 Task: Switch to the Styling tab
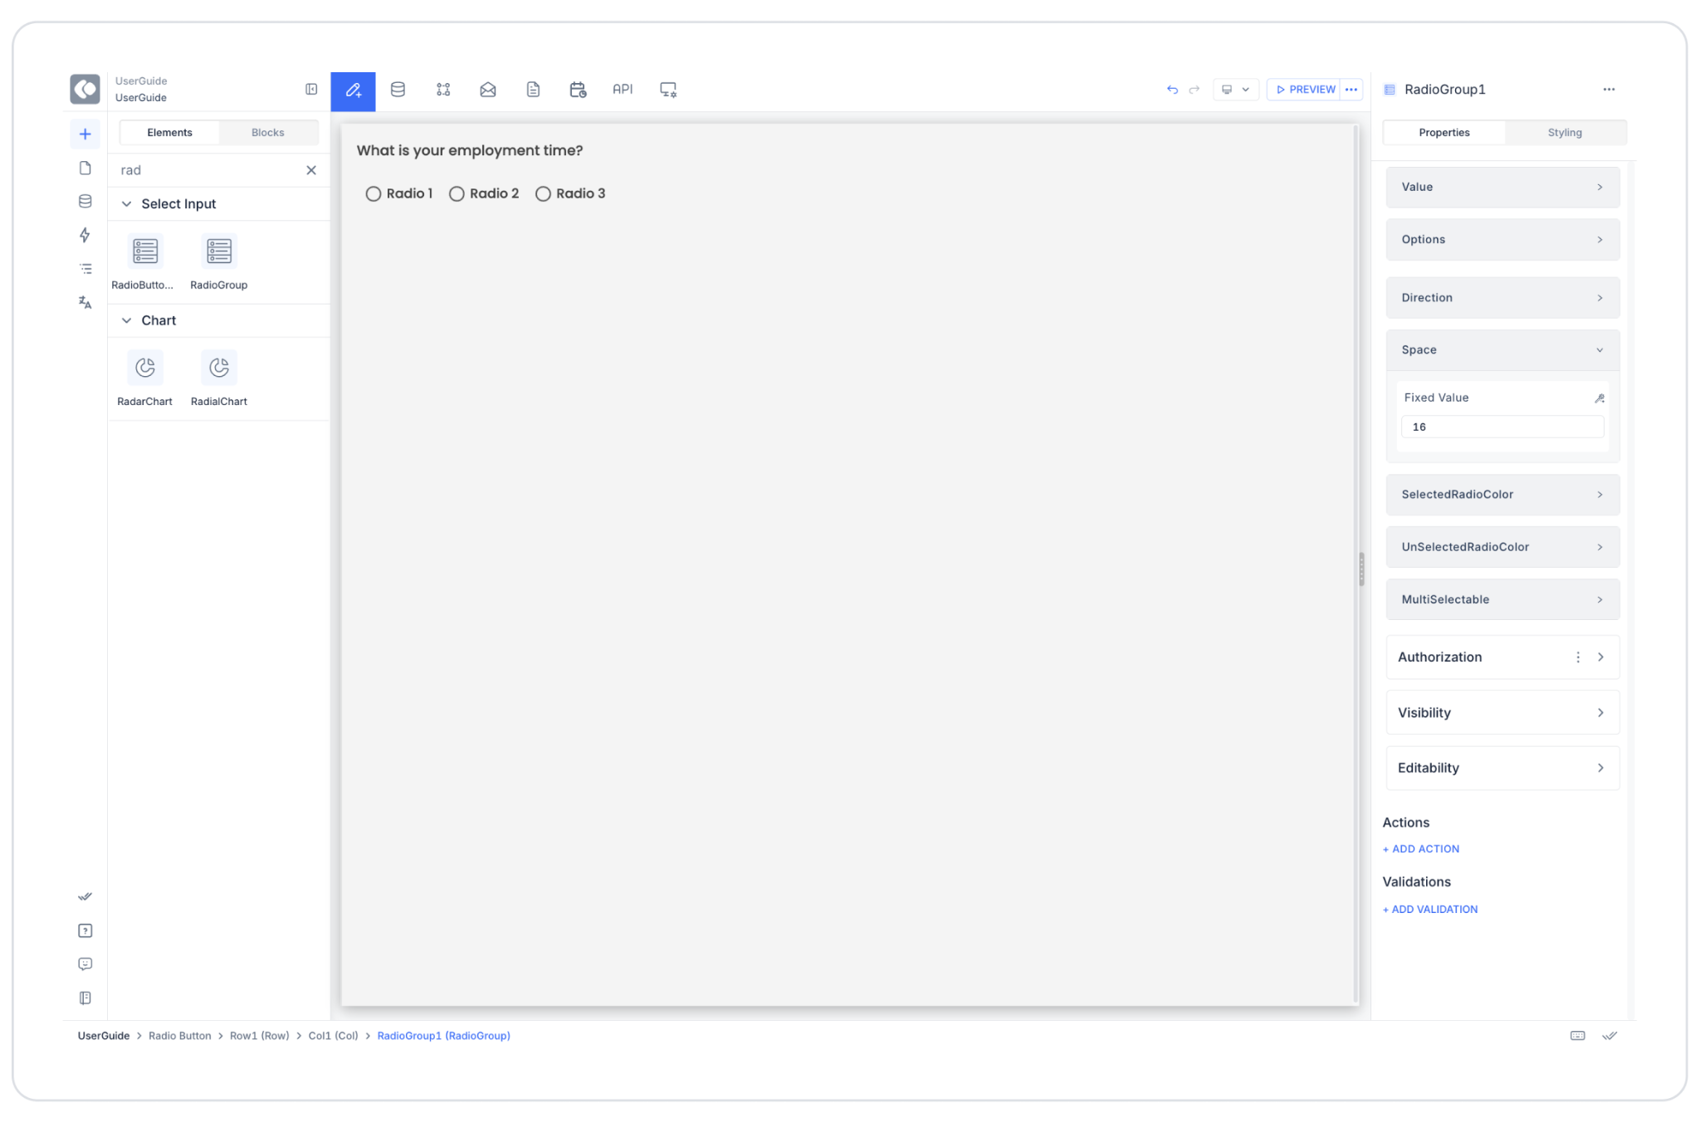pyautogui.click(x=1564, y=133)
